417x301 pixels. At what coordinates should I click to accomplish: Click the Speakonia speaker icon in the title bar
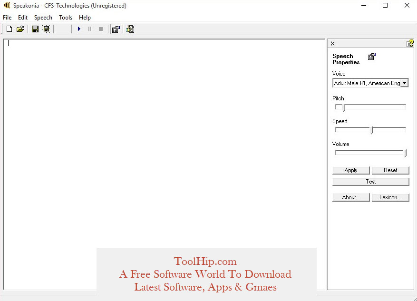pos(7,5)
